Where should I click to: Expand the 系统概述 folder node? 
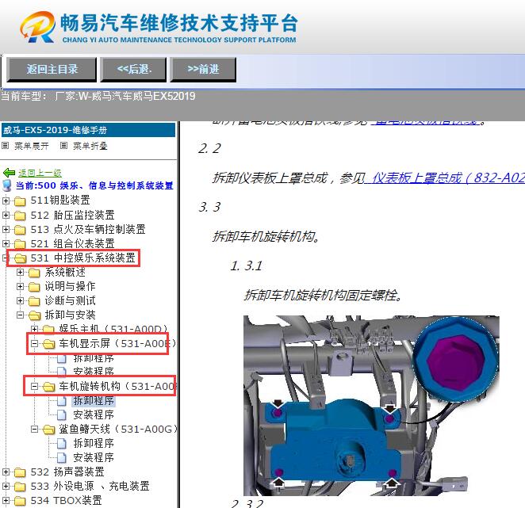[20, 273]
